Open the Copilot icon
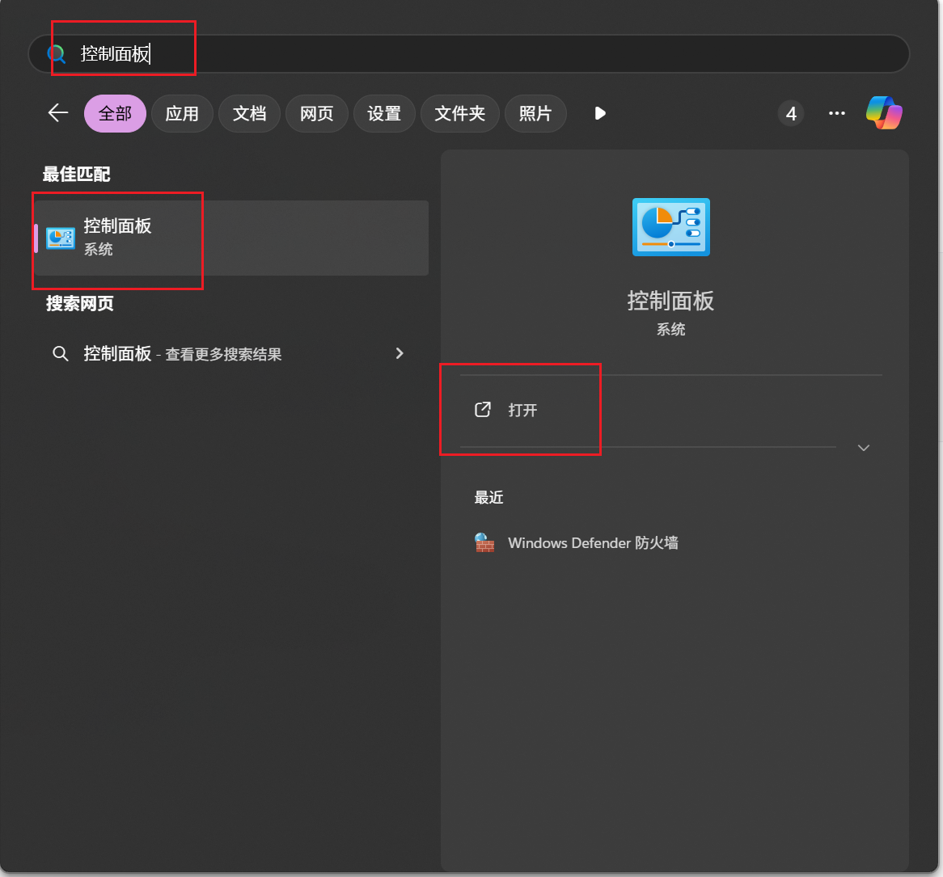The width and height of the screenshot is (943, 877). click(x=884, y=113)
